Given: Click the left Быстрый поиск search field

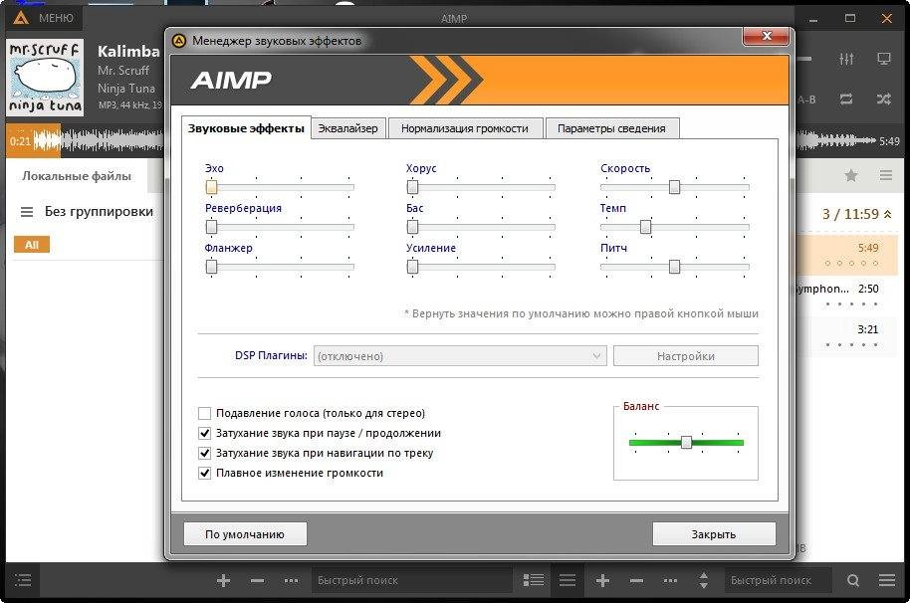Looking at the screenshot, I should pos(411,580).
